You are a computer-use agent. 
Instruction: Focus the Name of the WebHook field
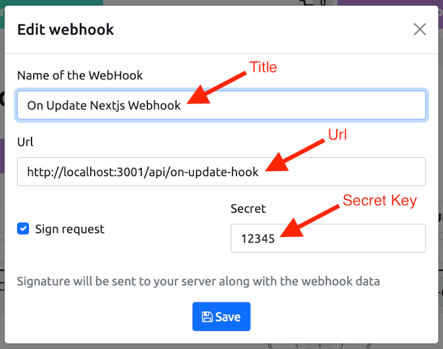(221, 105)
